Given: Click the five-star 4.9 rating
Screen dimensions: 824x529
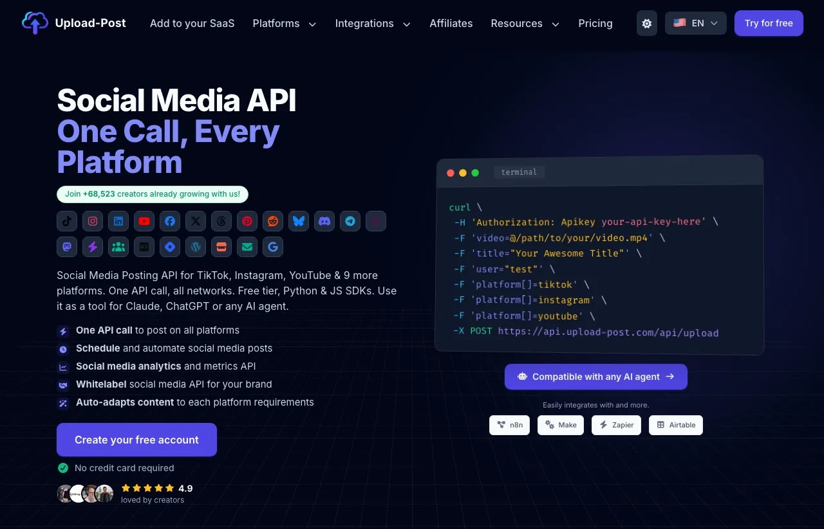Looking at the screenshot, I should click(x=157, y=488).
